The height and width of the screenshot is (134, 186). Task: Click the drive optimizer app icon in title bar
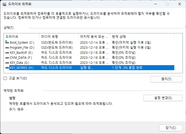(5, 4)
